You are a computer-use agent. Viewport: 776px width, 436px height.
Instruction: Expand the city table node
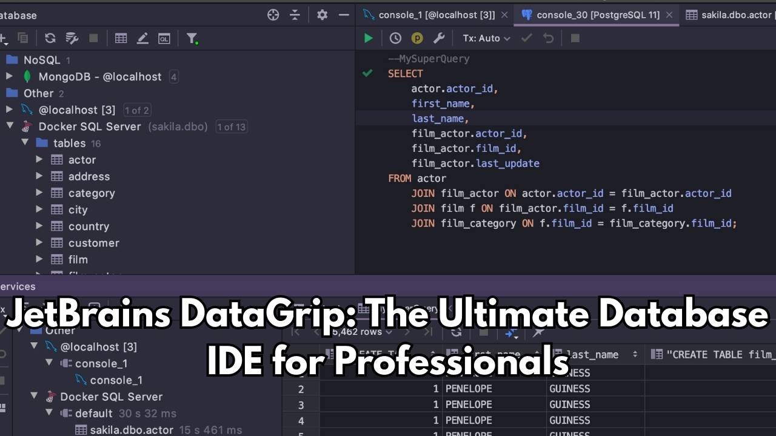[x=39, y=210]
